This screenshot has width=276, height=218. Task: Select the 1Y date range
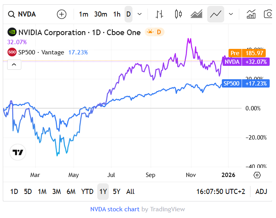(x=103, y=192)
